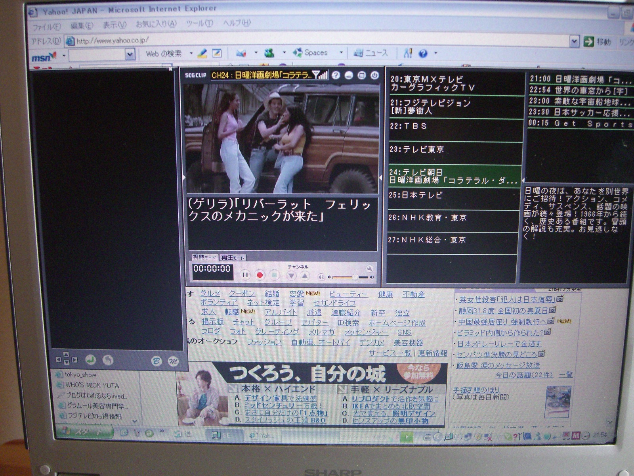Open SegClip settings wrench icon
Screen dimensions: 634x476
tap(369, 269)
